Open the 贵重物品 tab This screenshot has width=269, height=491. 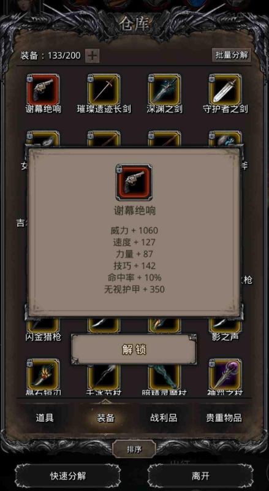click(x=224, y=417)
